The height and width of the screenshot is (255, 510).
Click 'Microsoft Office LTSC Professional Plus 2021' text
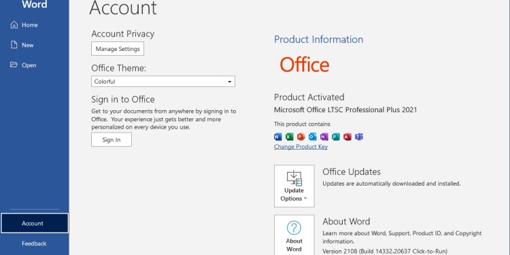click(x=345, y=110)
